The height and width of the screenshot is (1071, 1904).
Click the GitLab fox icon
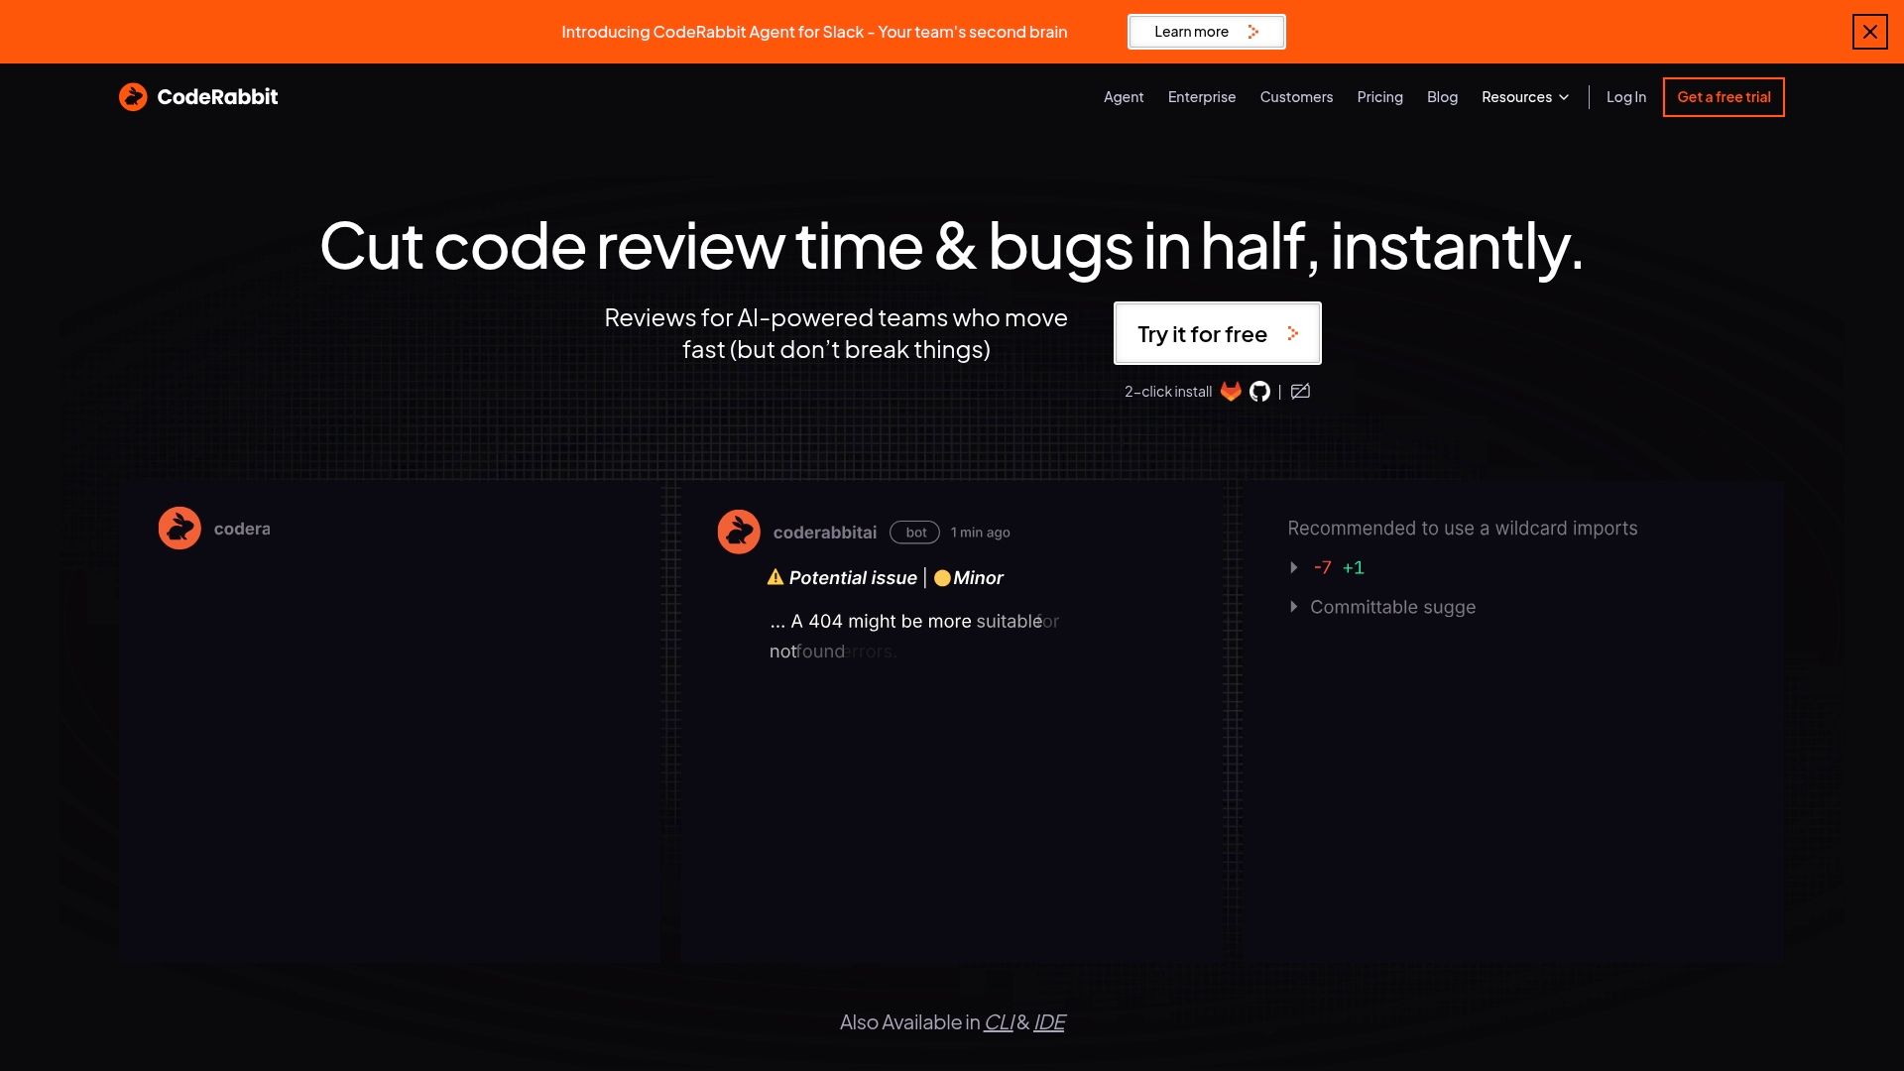point(1231,392)
